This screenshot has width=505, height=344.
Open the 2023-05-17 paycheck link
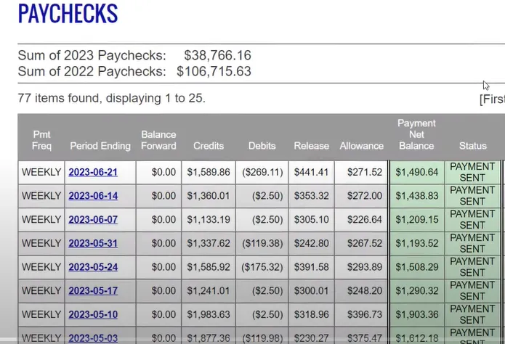click(93, 291)
